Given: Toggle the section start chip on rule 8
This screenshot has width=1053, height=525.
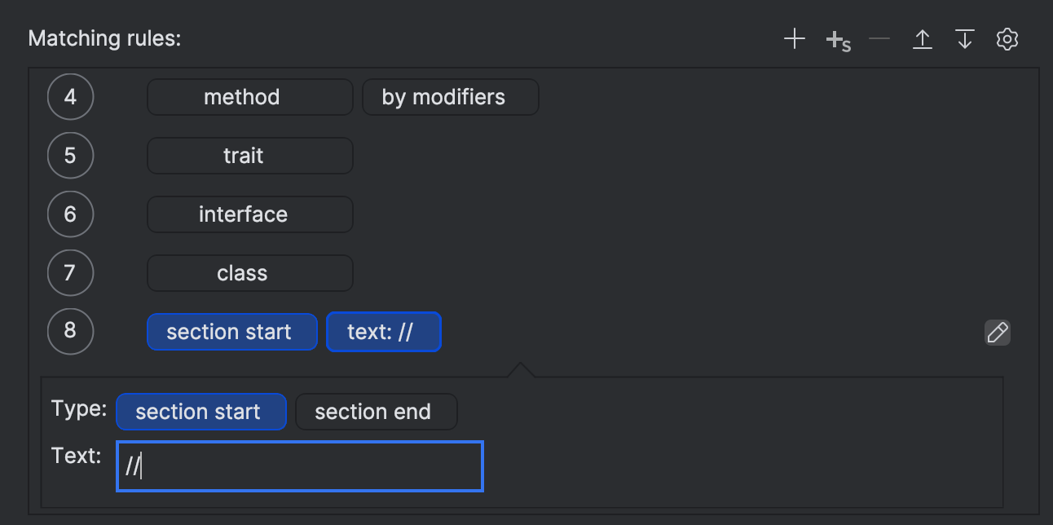Looking at the screenshot, I should [231, 332].
